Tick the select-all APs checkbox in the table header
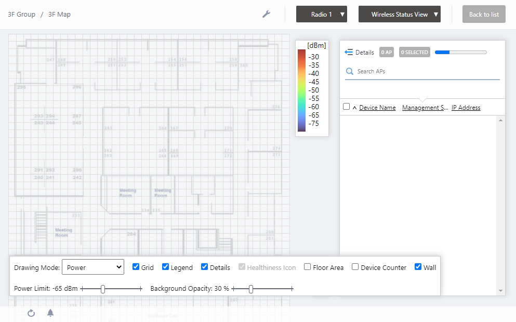Image resolution: width=516 pixels, height=322 pixels. 347,107
